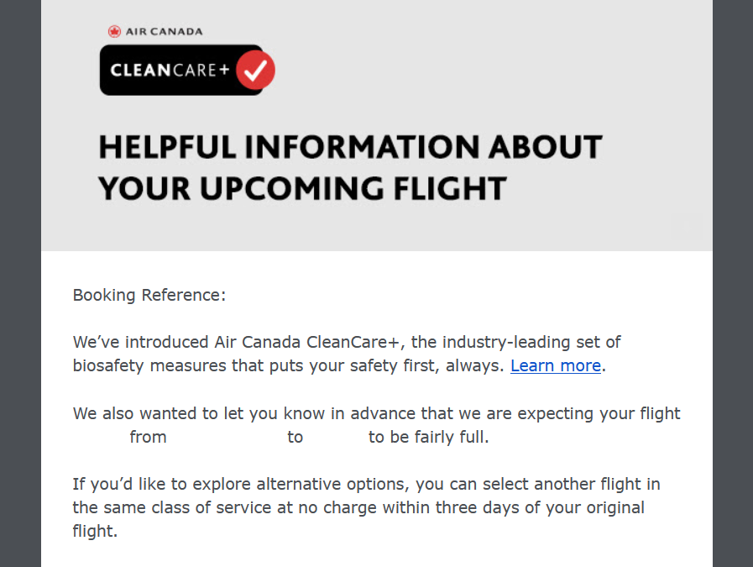
Task: Click the red checkmark circle badge
Action: point(255,71)
